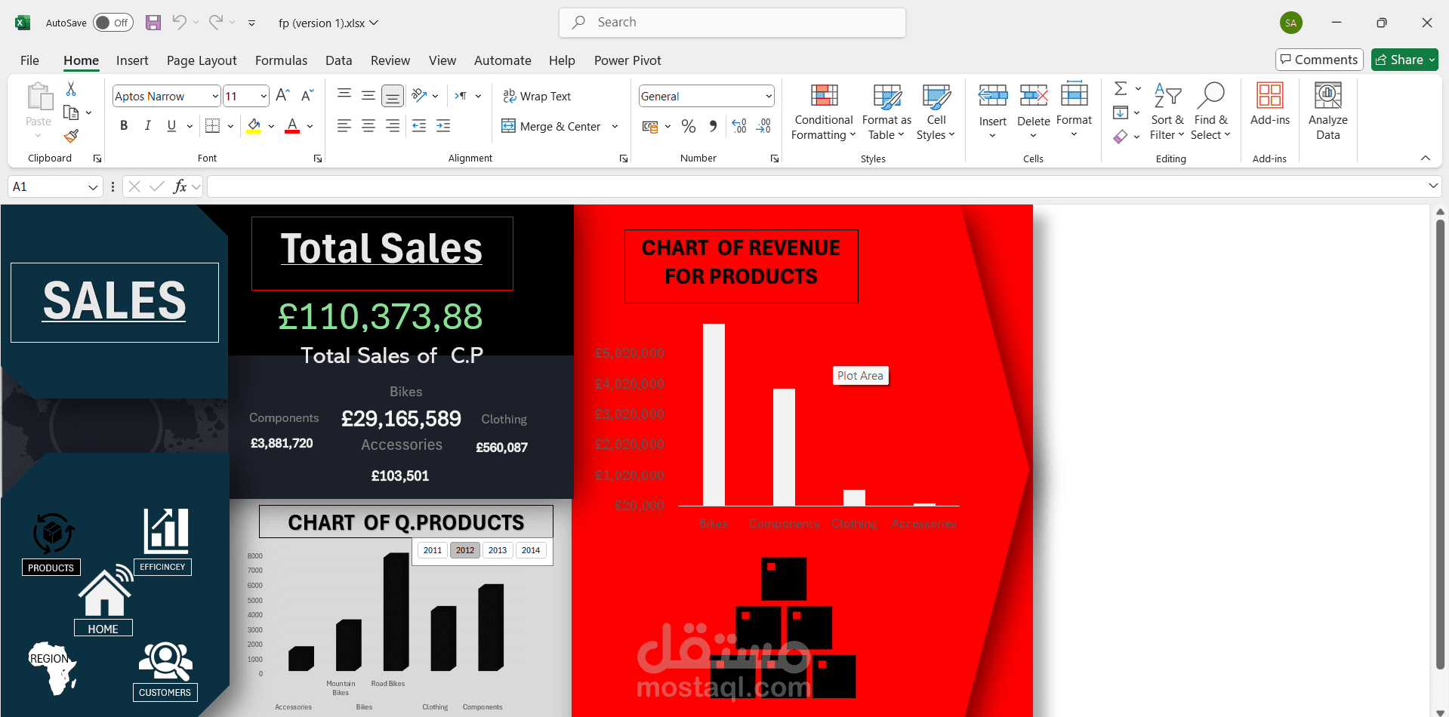Collapse the ribbon with the chevron
This screenshot has height=717, width=1449.
(x=1426, y=158)
